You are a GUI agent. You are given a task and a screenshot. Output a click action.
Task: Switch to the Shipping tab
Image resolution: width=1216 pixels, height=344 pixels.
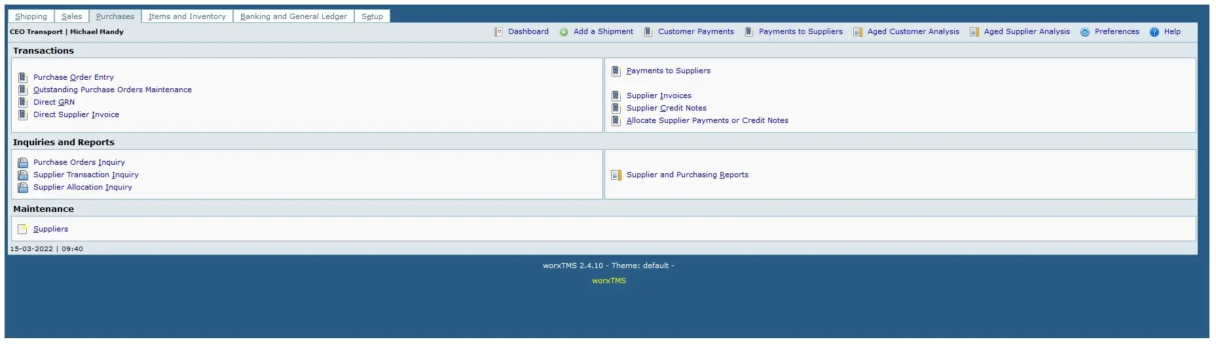(x=31, y=16)
